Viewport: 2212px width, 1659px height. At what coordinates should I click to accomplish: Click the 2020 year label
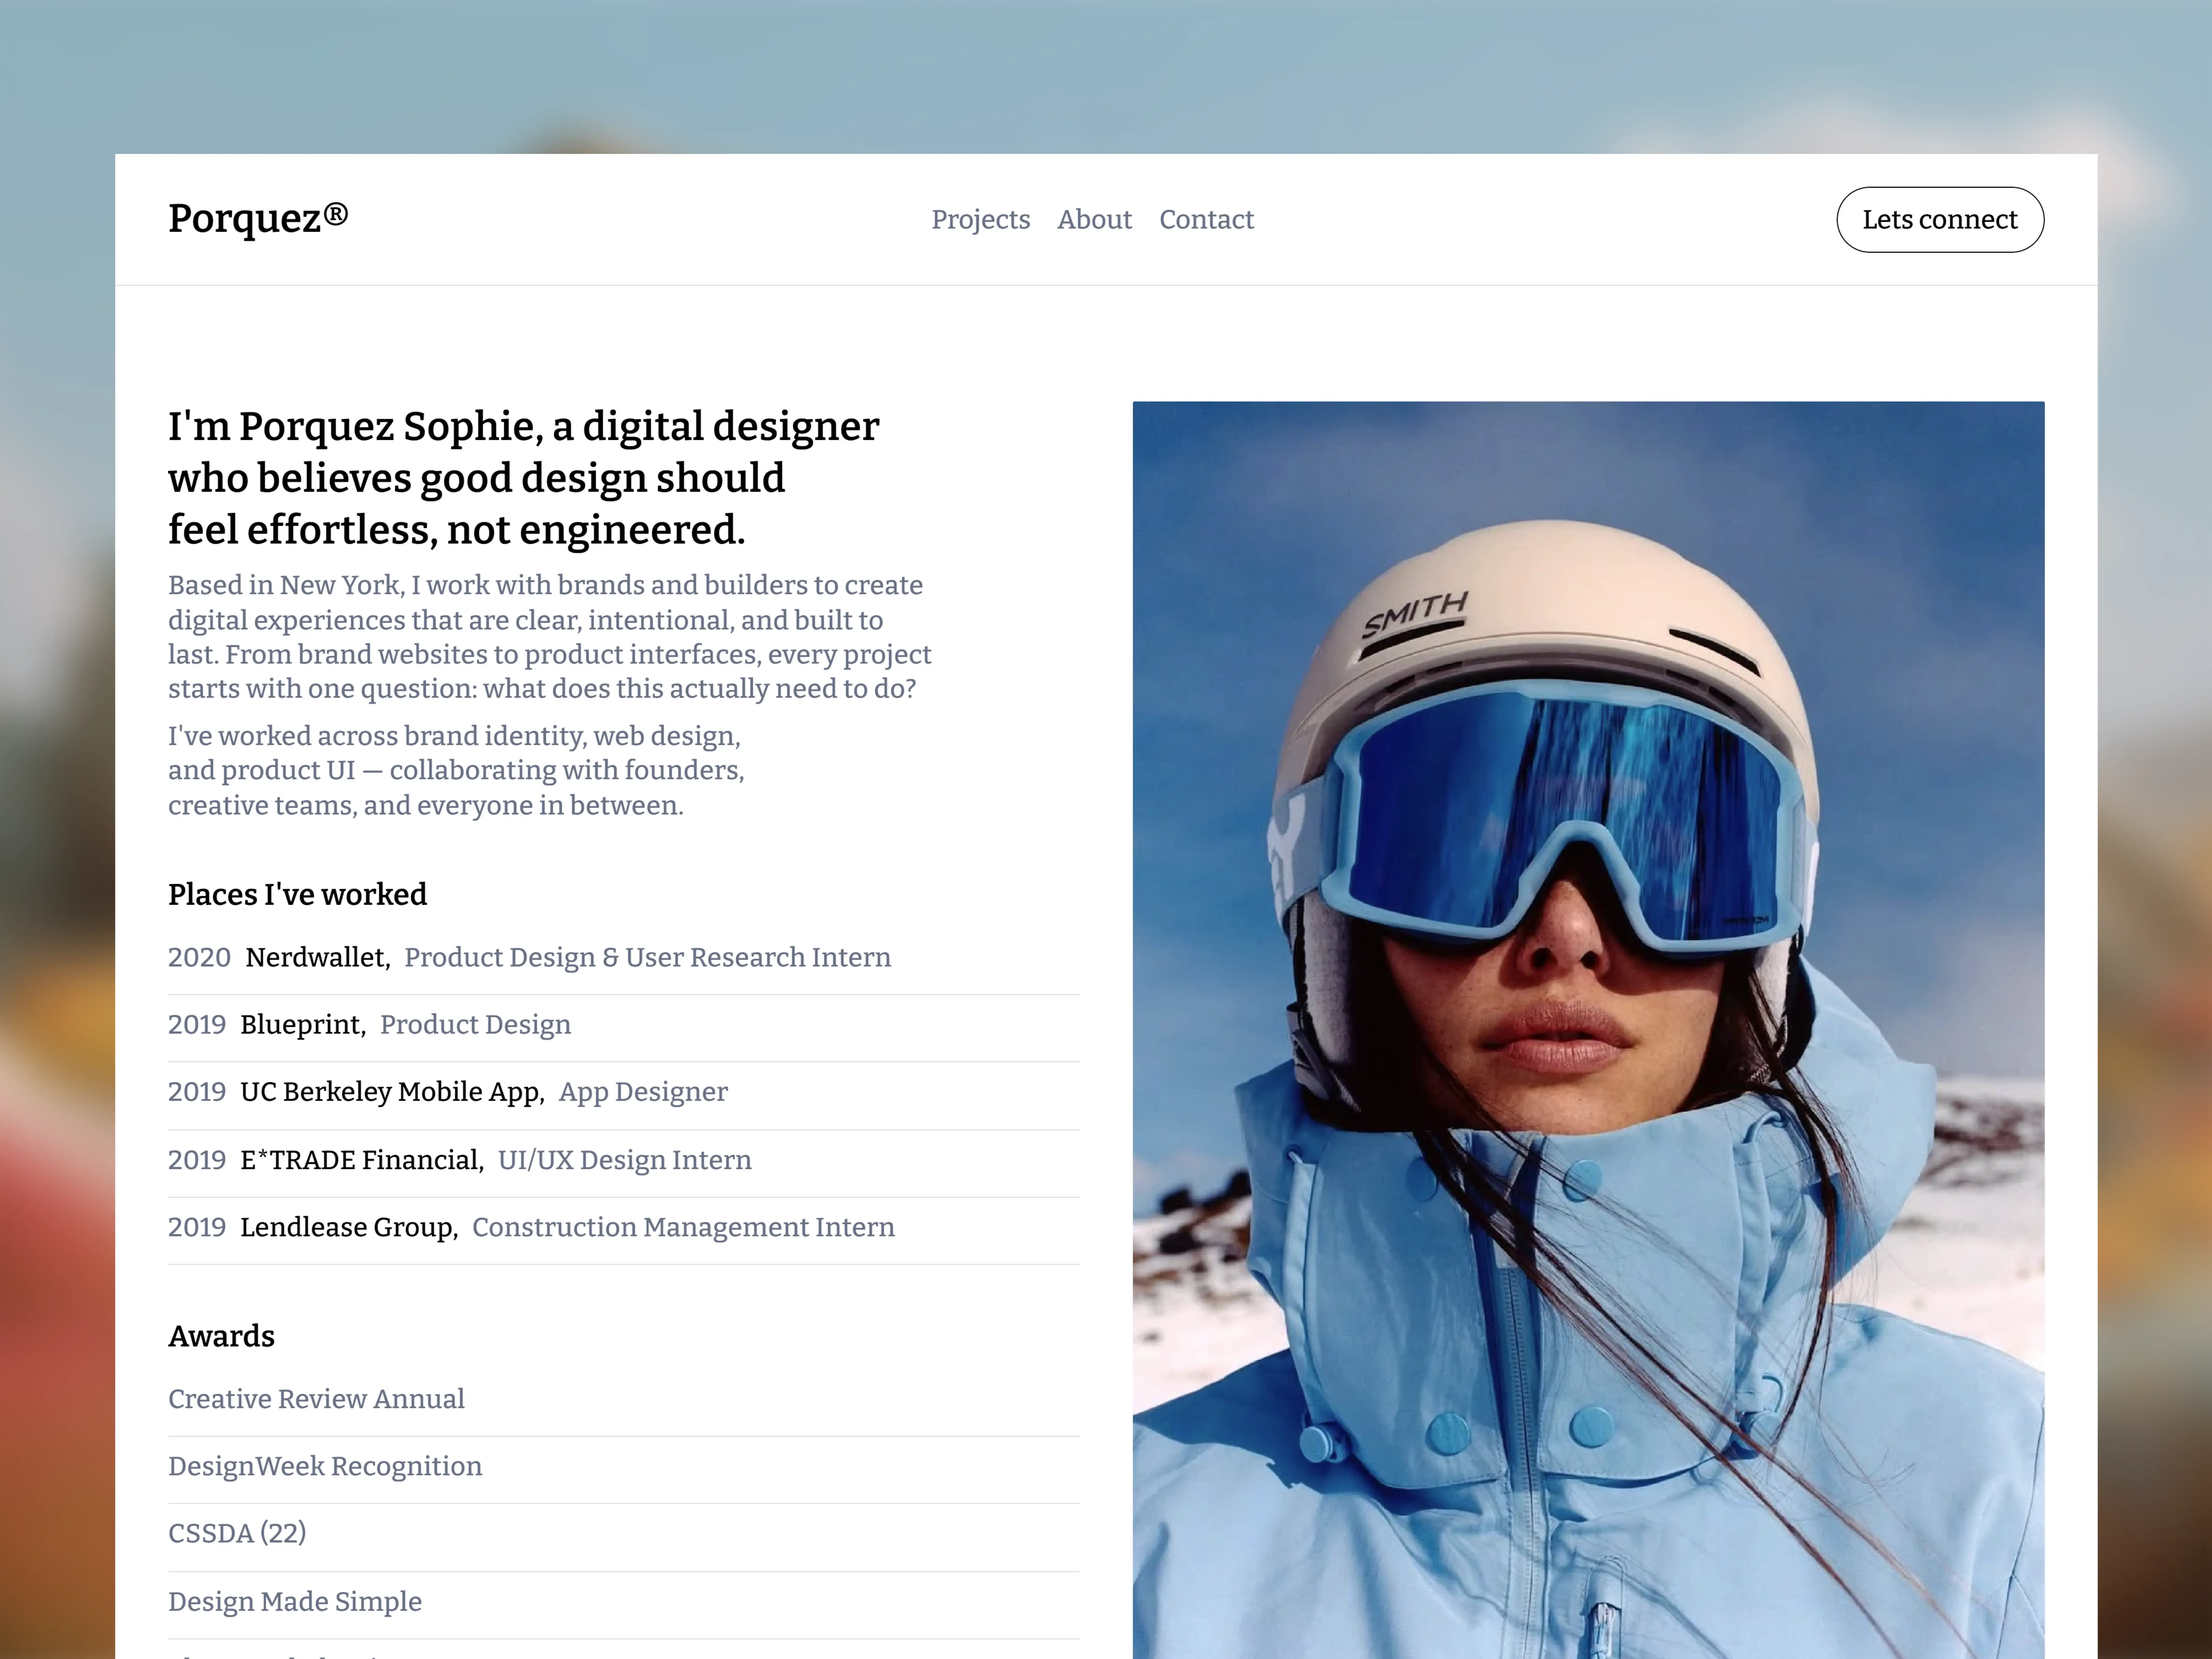[199, 958]
